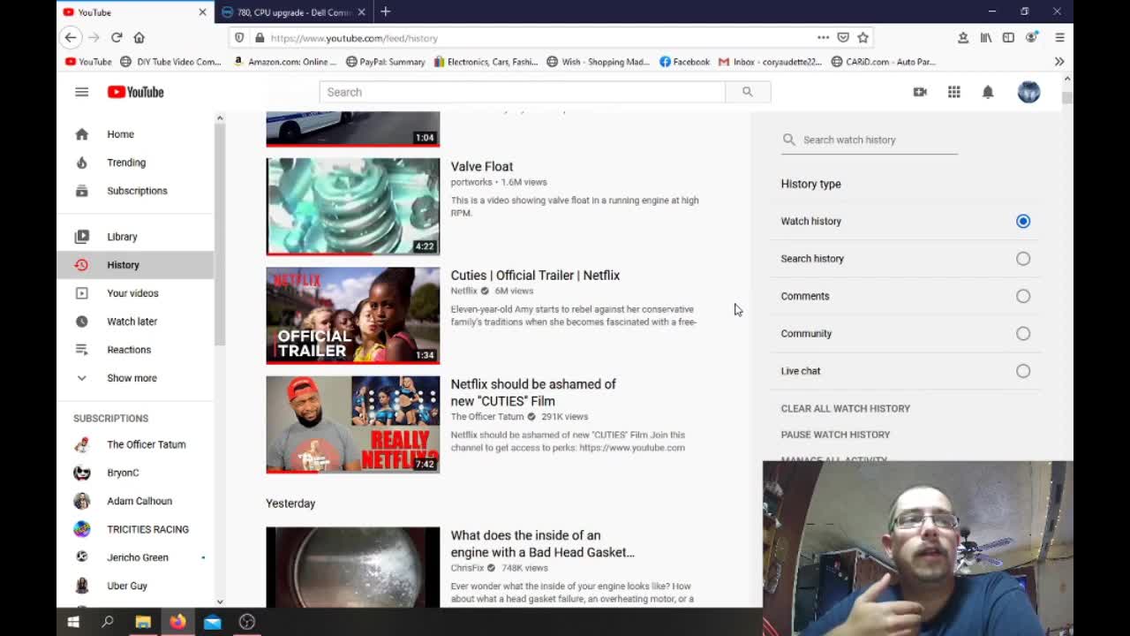The width and height of the screenshot is (1130, 636).
Task: Show more bookmarks via the toolbar chevron
Action: pos(1059,62)
